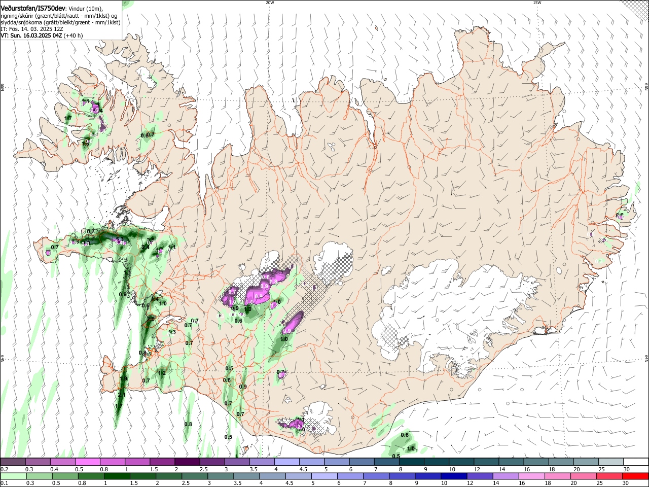Pick the purple 12–14 rain legend swatch
The width and height of the screenshot is (649, 487).
click(480, 476)
